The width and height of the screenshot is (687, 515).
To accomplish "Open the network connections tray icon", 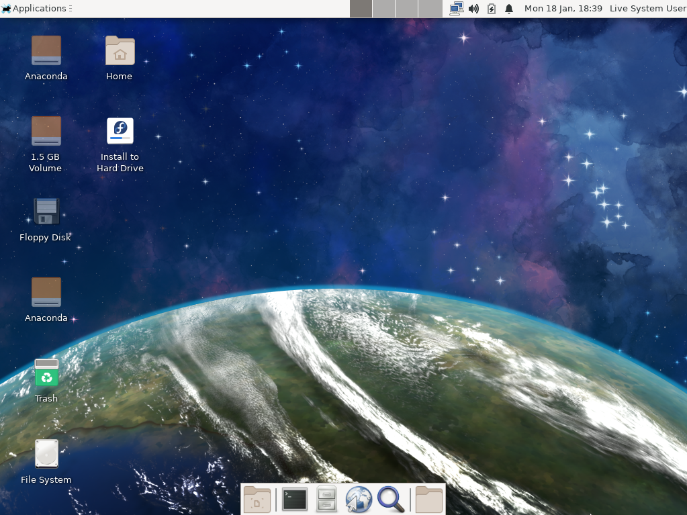I will [457, 9].
